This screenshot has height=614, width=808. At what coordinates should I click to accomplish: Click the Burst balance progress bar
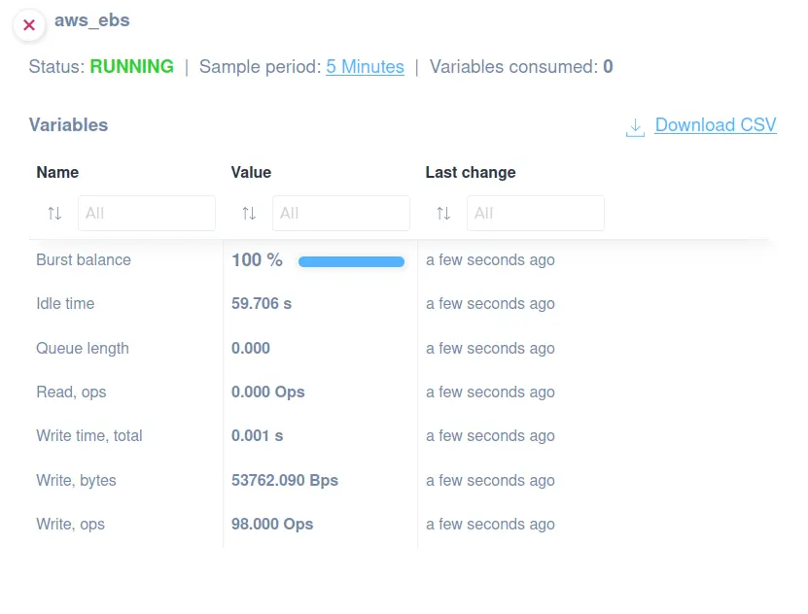(x=351, y=262)
